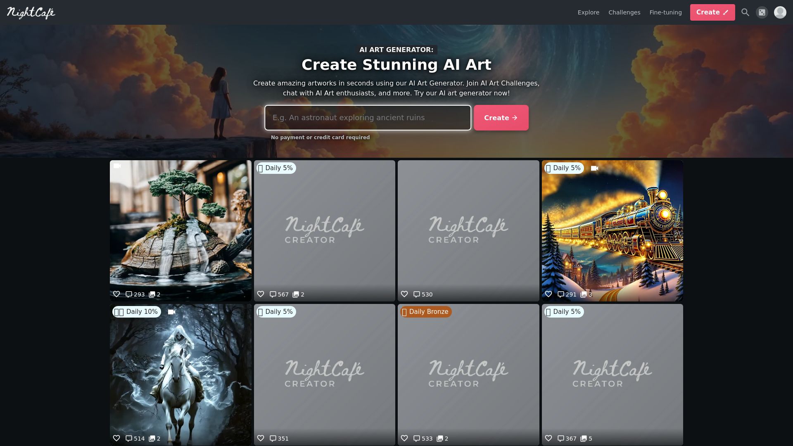
Task: Open the search magnifier icon
Action: [745, 12]
